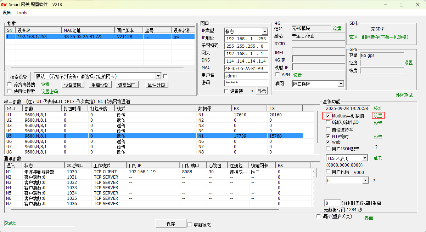
Task: Check the 设备锁 checkbox
Action: [x=226, y=91]
